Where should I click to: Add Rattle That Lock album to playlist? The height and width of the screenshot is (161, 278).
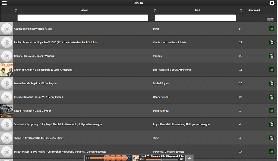[271, 111]
